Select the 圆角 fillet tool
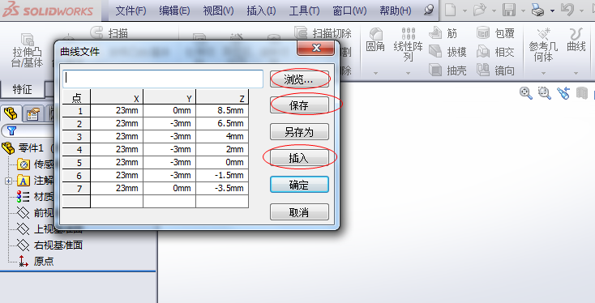The image size is (595, 303). pyautogui.click(x=375, y=40)
